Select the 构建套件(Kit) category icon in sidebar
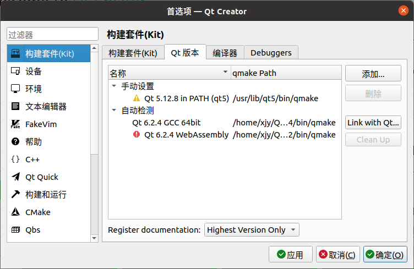The width and height of the screenshot is (414, 269). pos(15,53)
